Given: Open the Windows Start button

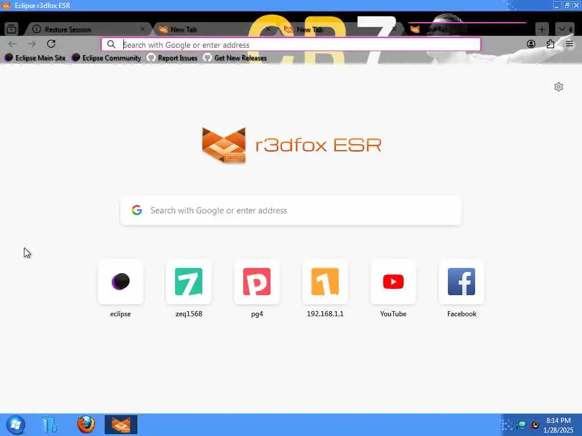Looking at the screenshot, I should (15, 425).
